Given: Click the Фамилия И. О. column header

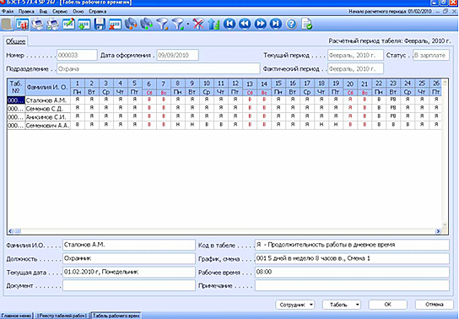Looking at the screenshot, I should coord(48,87).
